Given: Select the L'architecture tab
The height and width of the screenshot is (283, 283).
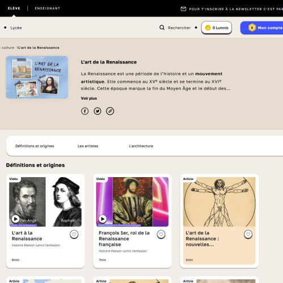Looking at the screenshot, I should 141,146.
